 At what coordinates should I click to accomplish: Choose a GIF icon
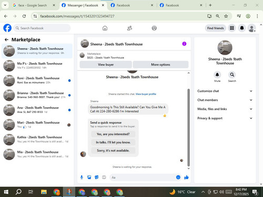click(x=104, y=178)
